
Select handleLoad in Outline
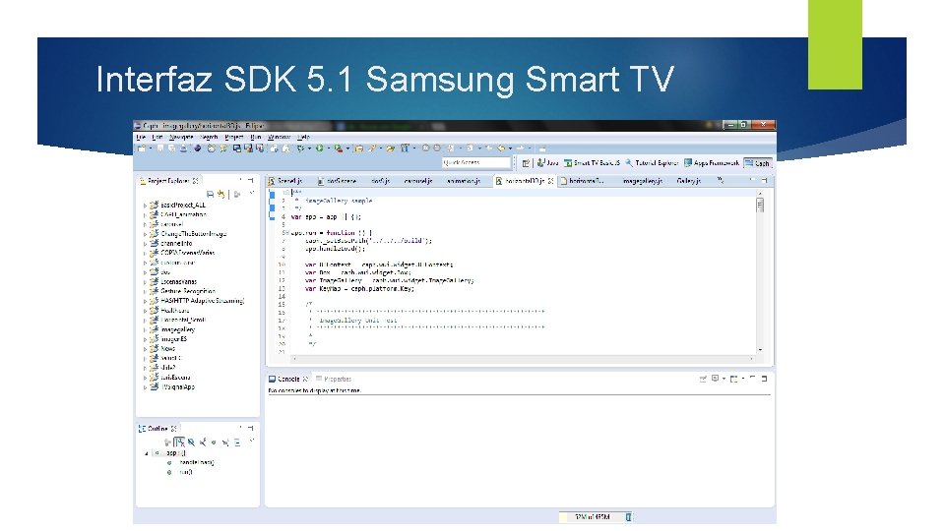[197, 462]
